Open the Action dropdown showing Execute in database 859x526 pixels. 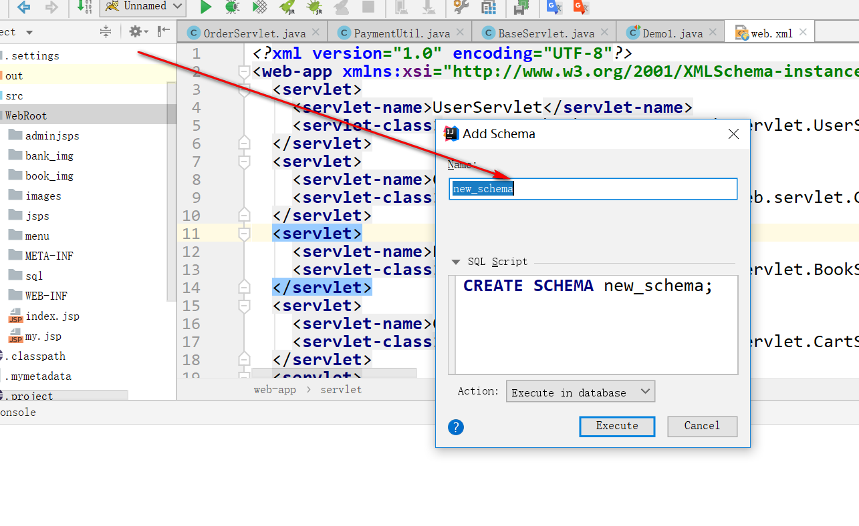point(580,392)
